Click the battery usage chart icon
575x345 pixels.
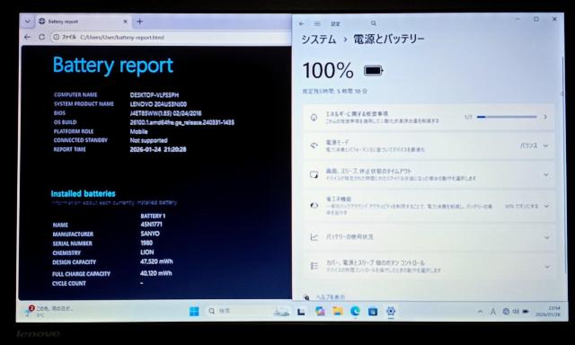tap(314, 237)
